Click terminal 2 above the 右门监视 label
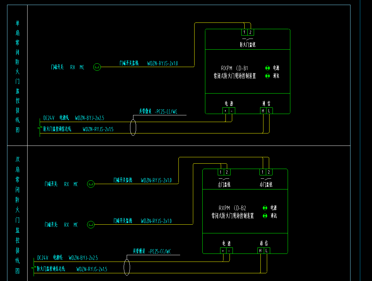Image resolution: width=372 pixels, height=281 pixels. point(269,172)
